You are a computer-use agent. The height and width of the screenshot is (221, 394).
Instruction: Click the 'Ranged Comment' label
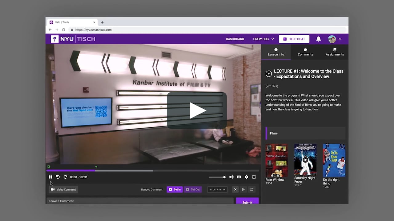point(152,189)
